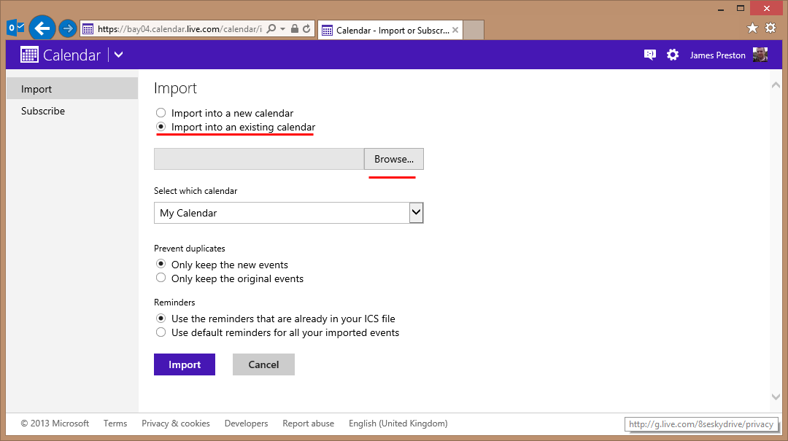Select Only keep the original events
Screen dimensions: 788x441
(x=161, y=278)
